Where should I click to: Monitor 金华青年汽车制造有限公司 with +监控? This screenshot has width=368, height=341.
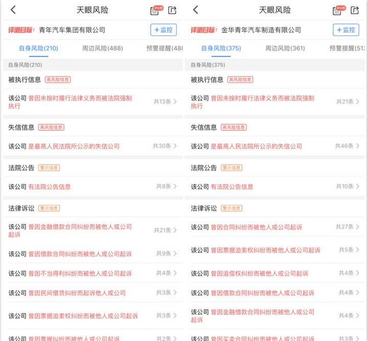click(x=346, y=30)
